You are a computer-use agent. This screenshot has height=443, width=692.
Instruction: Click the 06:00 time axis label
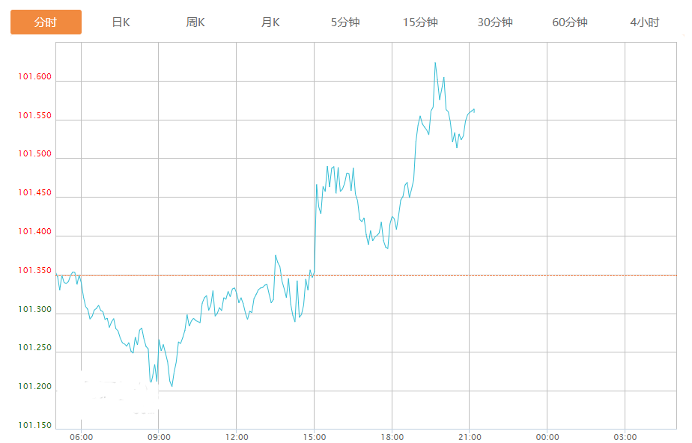pos(81,437)
